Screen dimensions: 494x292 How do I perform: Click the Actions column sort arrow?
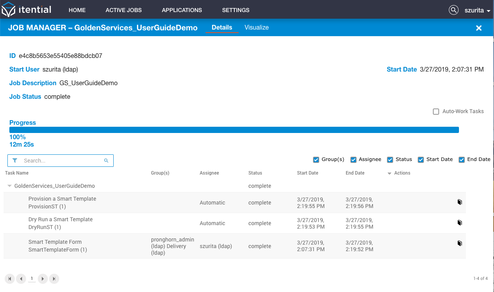point(389,173)
